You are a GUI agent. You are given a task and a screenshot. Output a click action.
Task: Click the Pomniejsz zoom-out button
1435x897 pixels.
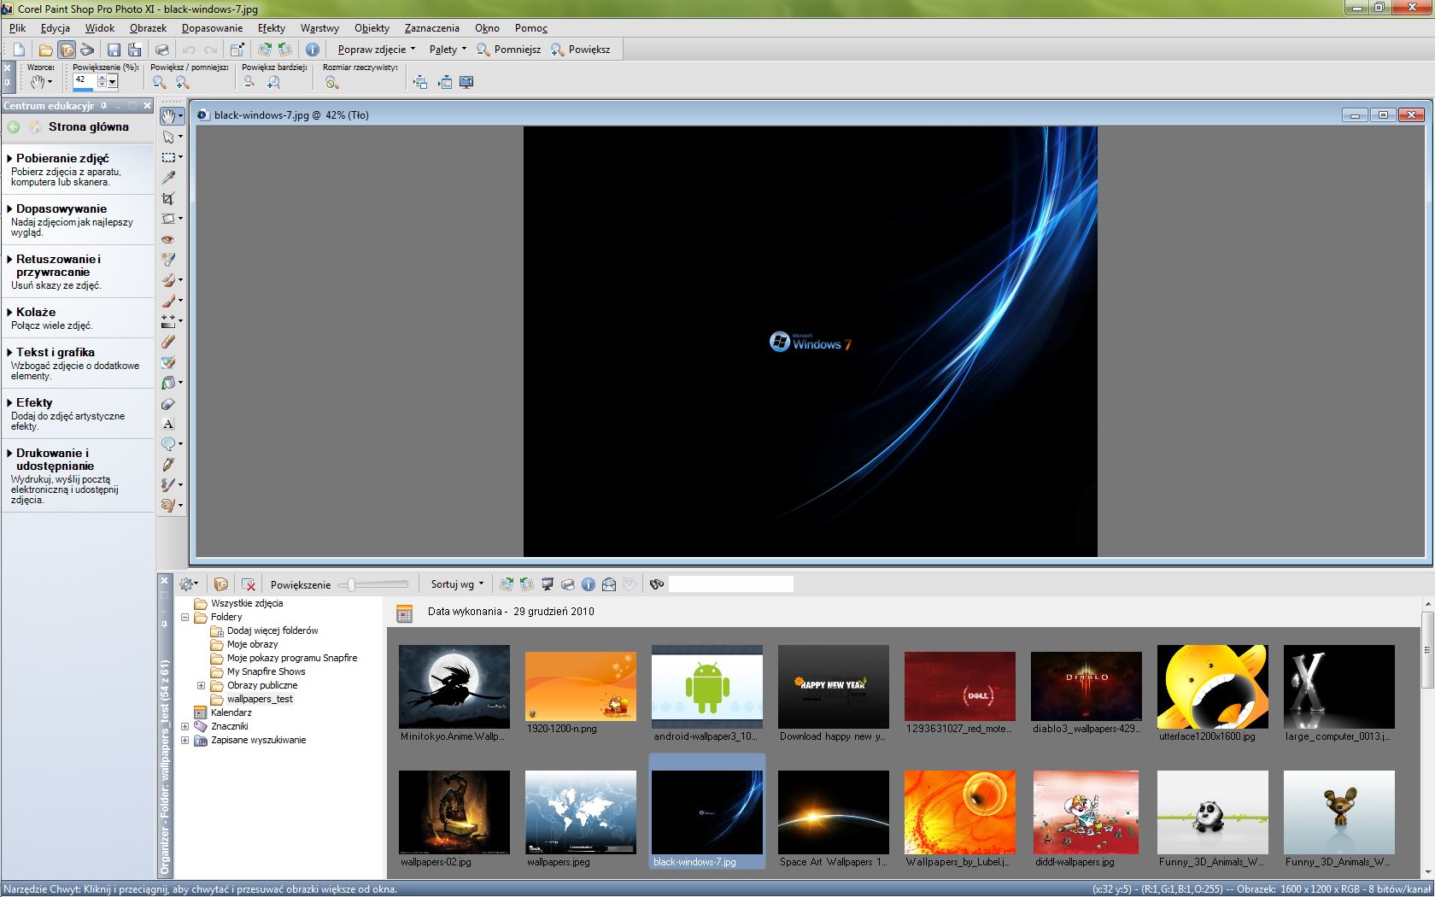click(508, 50)
